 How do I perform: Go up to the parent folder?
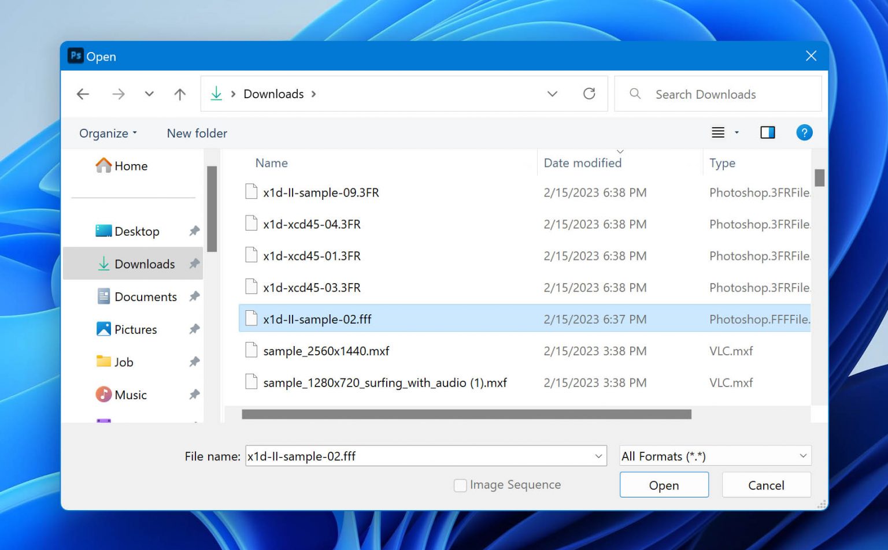(179, 94)
